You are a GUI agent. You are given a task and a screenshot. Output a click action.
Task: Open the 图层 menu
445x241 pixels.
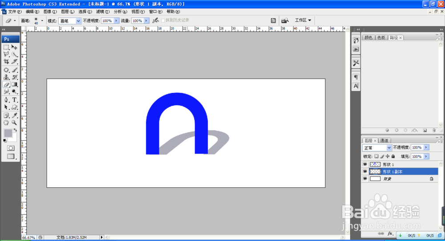68,12
